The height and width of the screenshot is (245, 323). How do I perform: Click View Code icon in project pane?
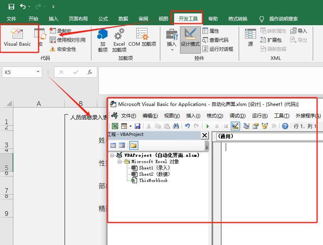tap(113, 145)
